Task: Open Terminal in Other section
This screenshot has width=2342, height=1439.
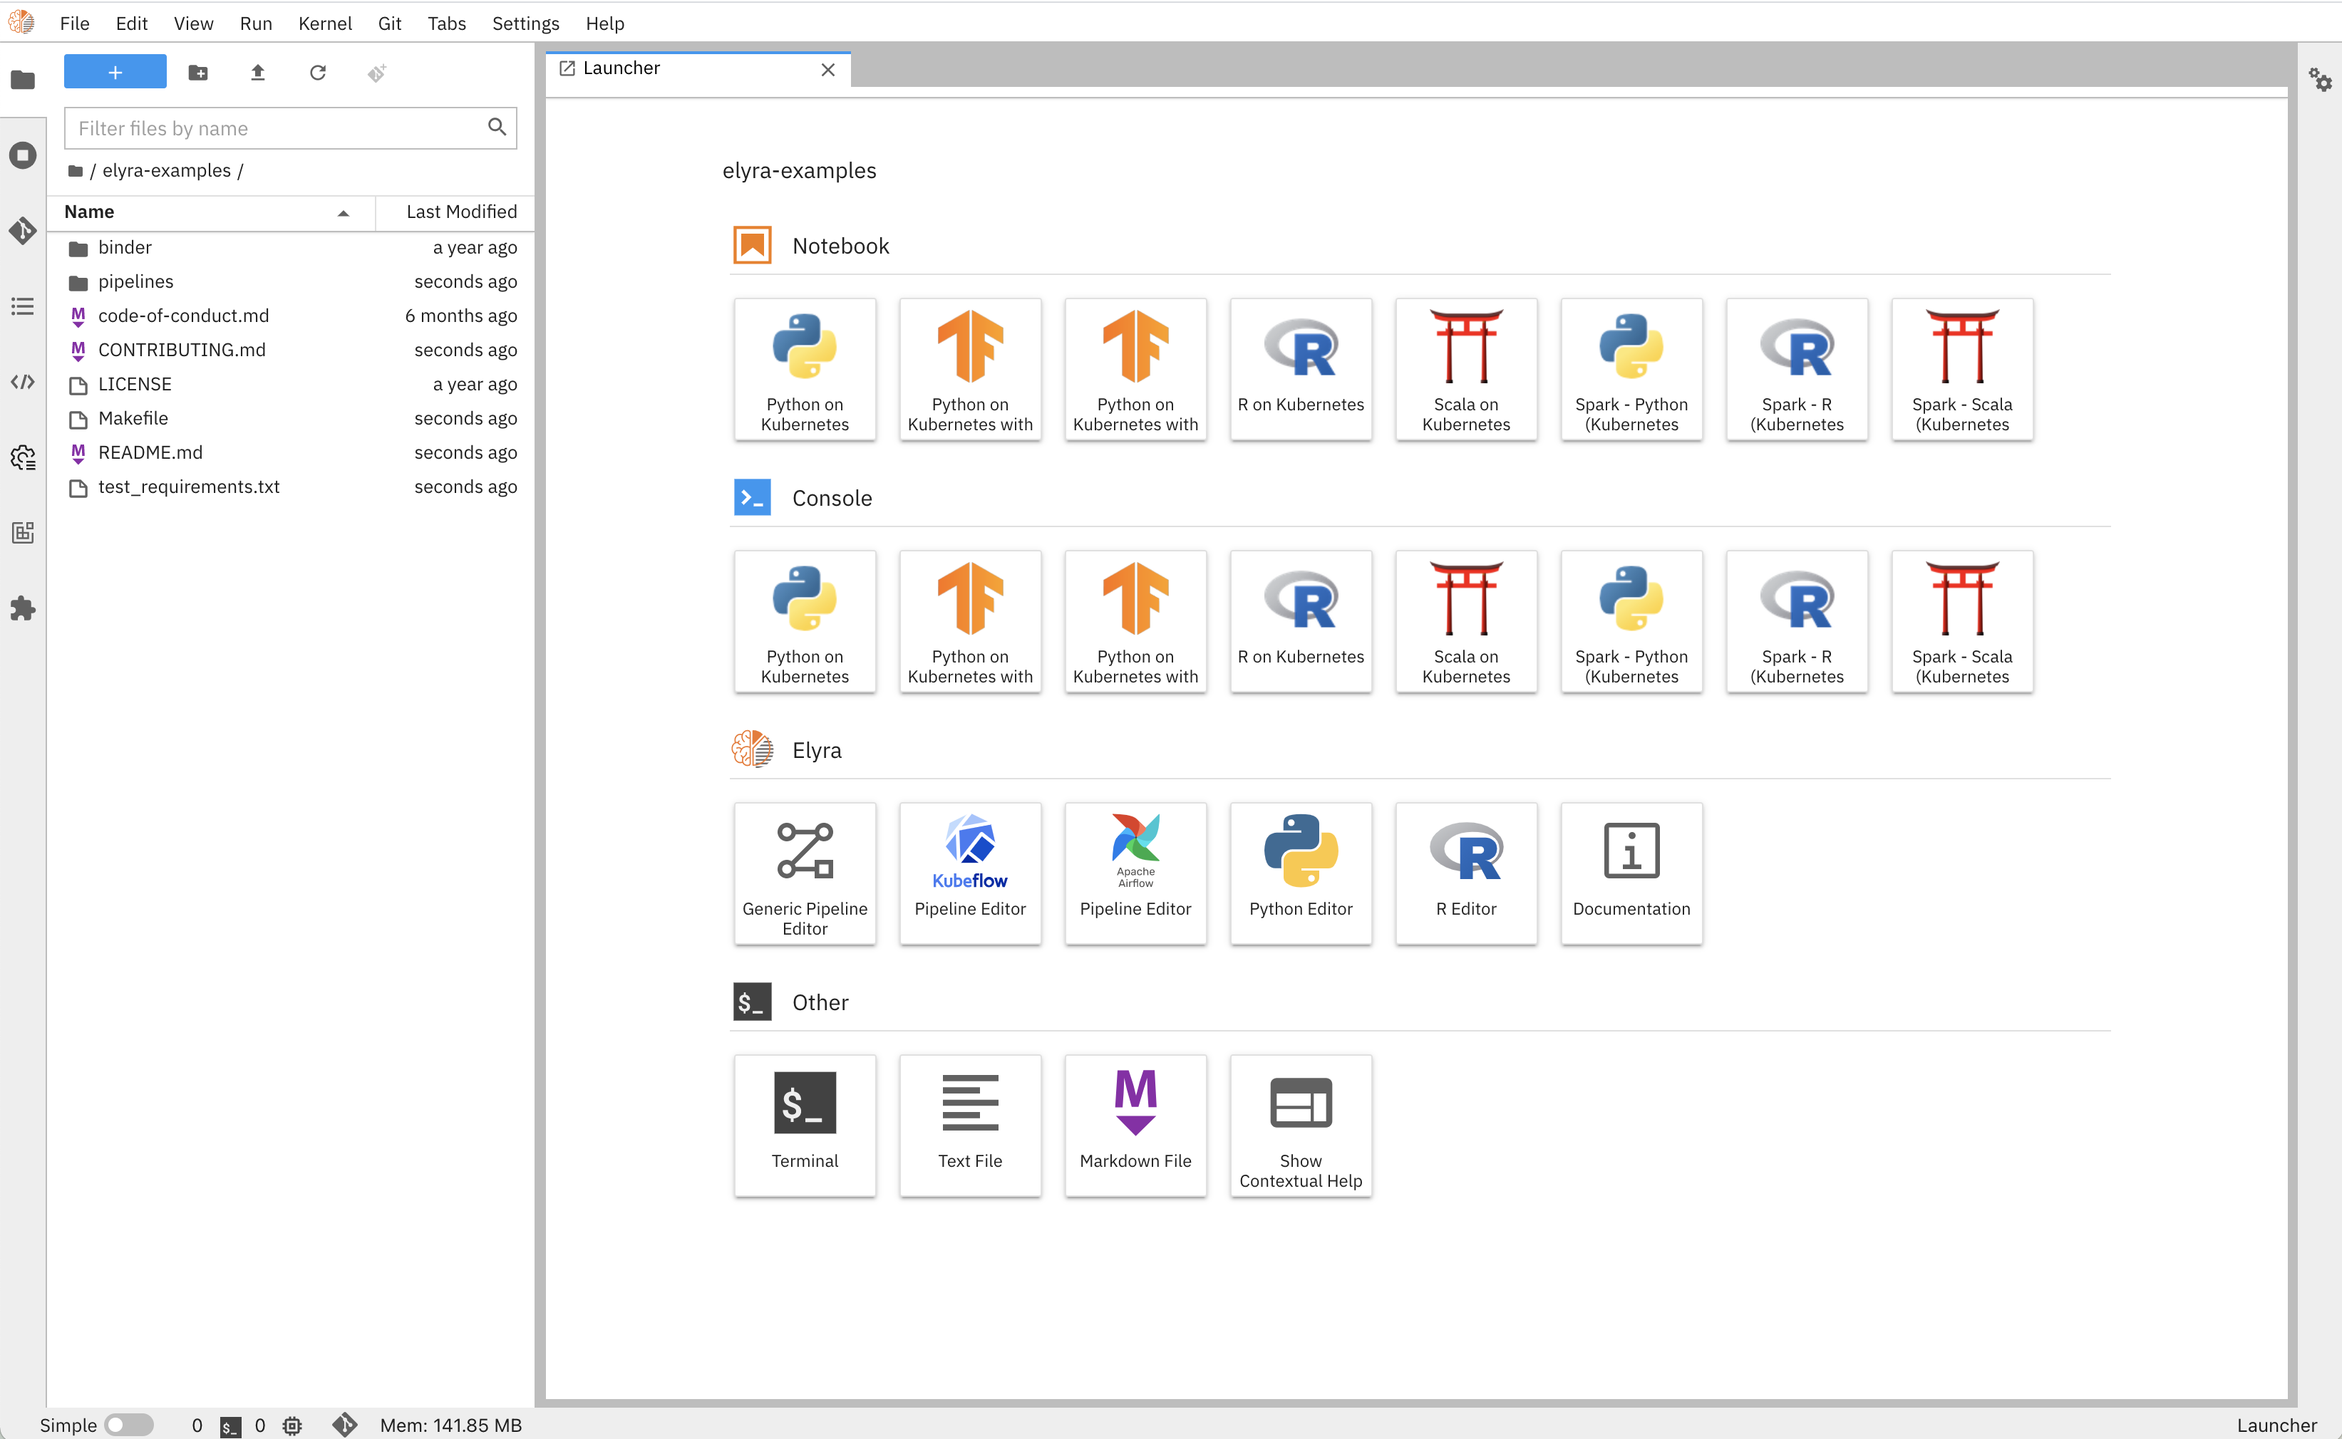Action: [x=803, y=1121]
